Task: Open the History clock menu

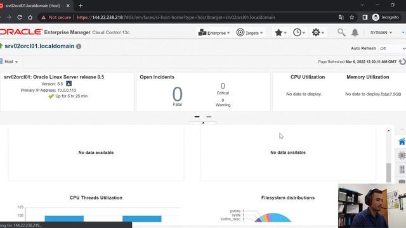Action: pos(299,32)
